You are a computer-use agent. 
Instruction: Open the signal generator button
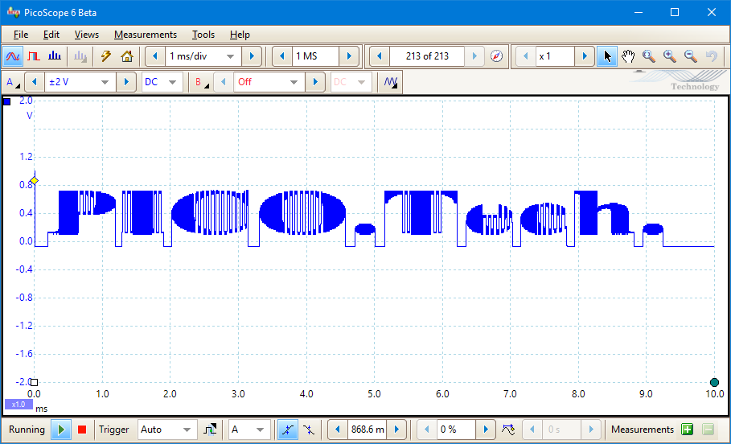(x=390, y=82)
